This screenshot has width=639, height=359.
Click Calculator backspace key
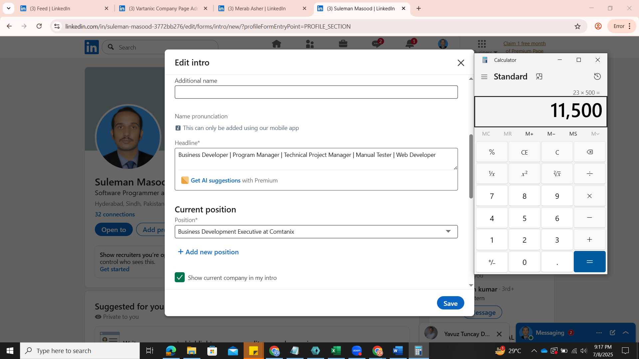pos(589,152)
